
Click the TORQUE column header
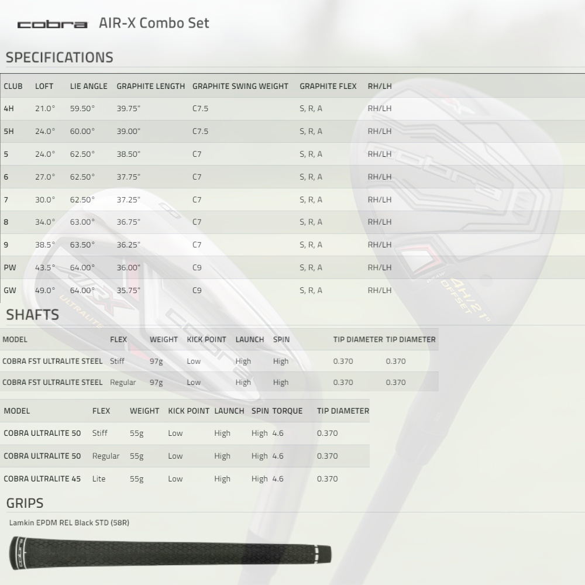(287, 411)
